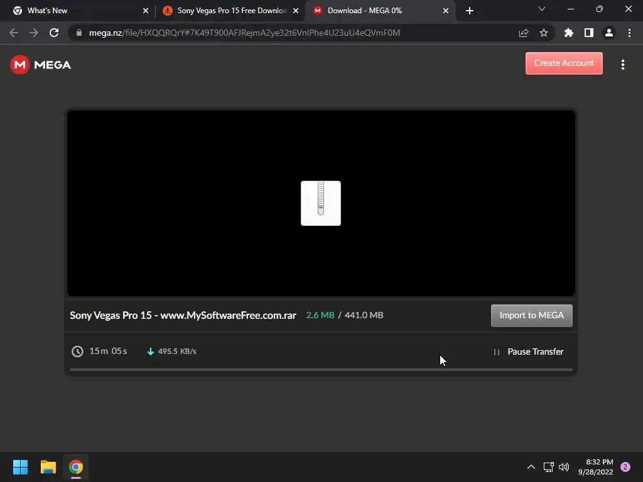Click the share this page icon
Screen dimensions: 643x482
524,33
